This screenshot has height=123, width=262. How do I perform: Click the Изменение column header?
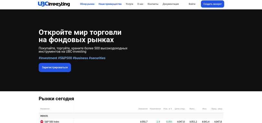pyautogui.click(x=155, y=109)
